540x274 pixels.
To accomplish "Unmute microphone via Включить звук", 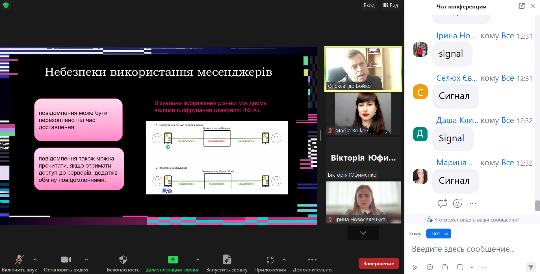I will (19, 260).
